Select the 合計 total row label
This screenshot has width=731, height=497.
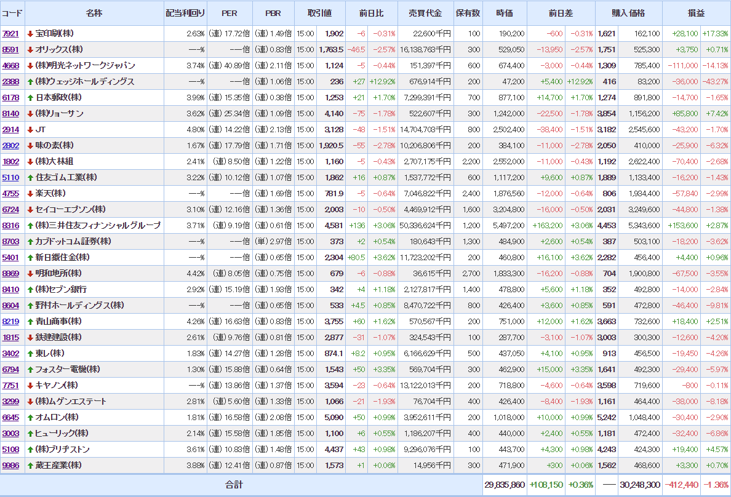pyautogui.click(x=234, y=485)
